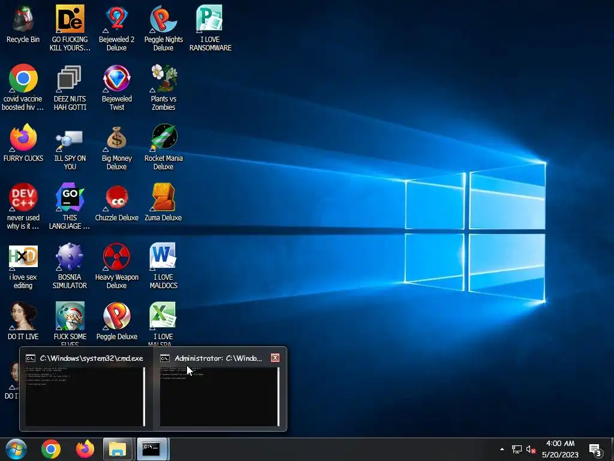Open the clock showing 4:00 AM
Image resolution: width=614 pixels, height=461 pixels.
560,449
